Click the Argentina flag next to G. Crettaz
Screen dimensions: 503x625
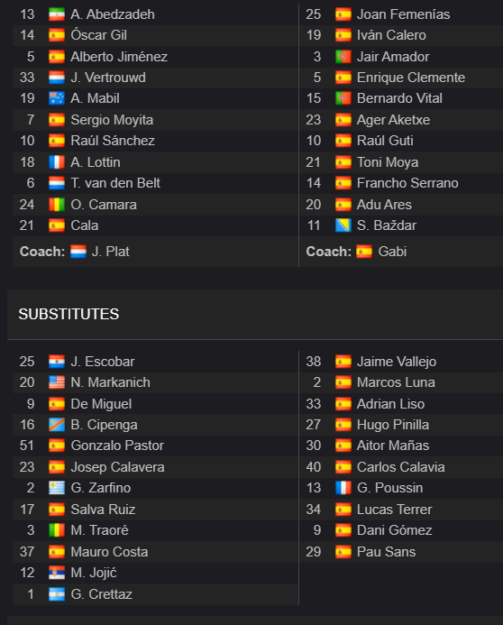tap(57, 594)
